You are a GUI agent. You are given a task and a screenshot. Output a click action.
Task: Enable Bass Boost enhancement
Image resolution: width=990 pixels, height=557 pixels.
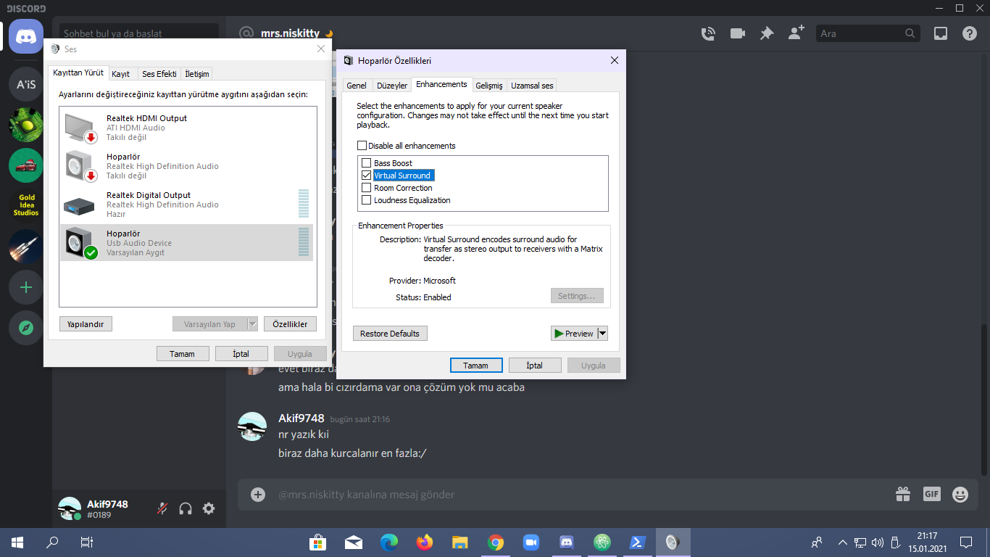point(367,163)
